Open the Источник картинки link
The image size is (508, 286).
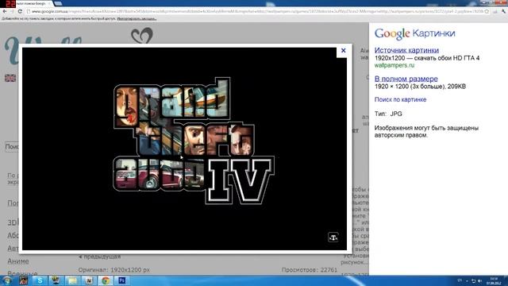click(406, 50)
